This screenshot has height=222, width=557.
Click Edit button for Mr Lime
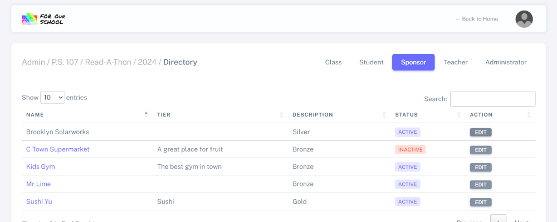(480, 184)
